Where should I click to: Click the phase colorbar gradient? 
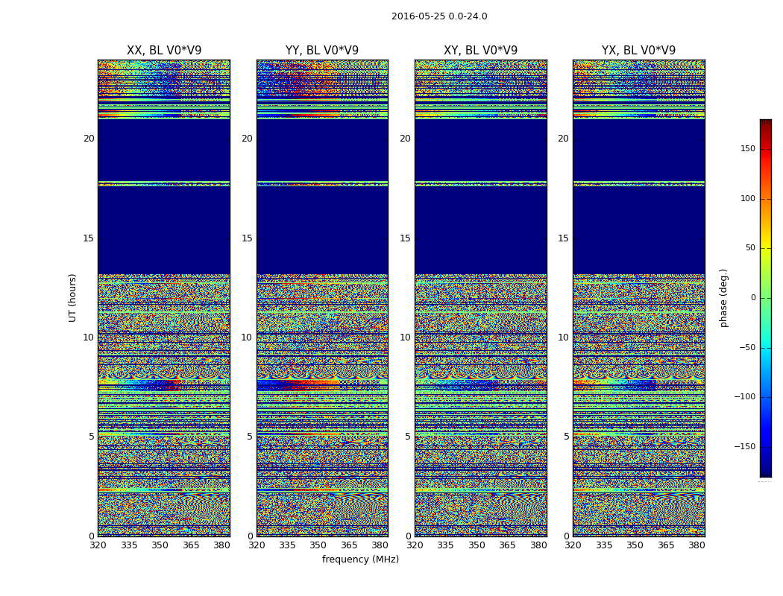pyautogui.click(x=766, y=298)
